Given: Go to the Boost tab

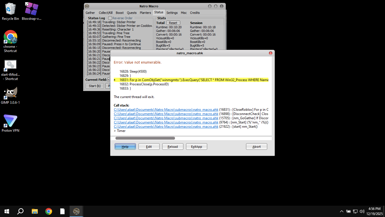Looking at the screenshot, I should click(x=120, y=13).
